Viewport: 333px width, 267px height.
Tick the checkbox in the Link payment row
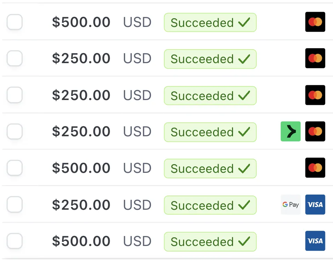coord(15,131)
